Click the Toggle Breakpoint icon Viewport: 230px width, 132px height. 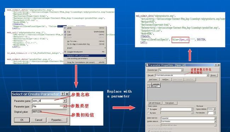(65, 52)
